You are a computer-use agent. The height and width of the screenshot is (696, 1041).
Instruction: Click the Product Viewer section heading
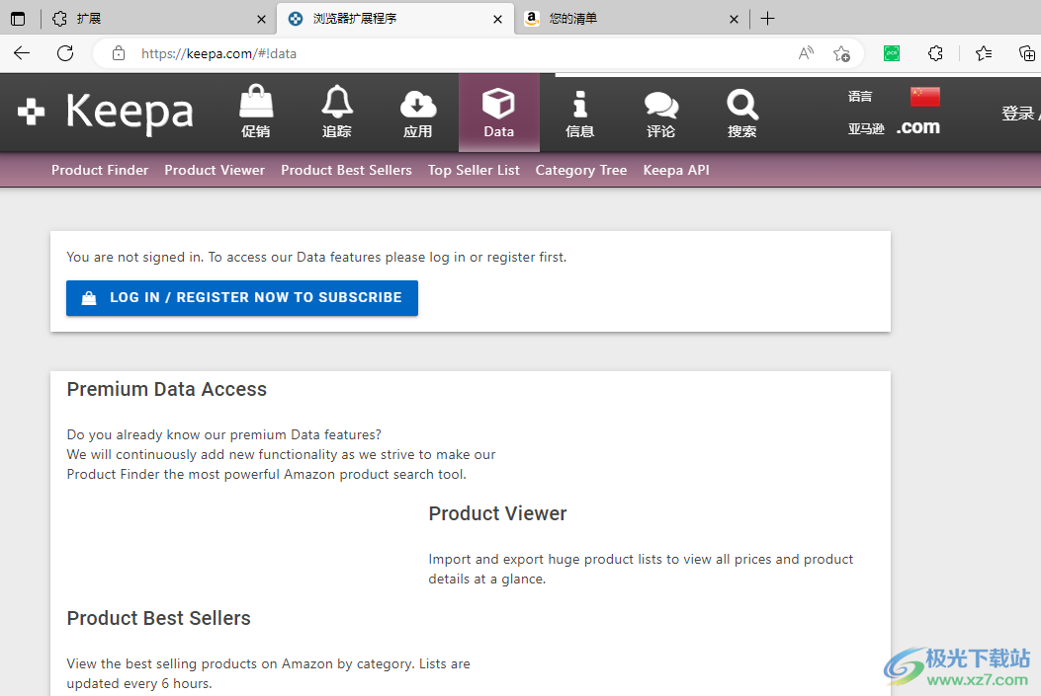click(x=497, y=513)
